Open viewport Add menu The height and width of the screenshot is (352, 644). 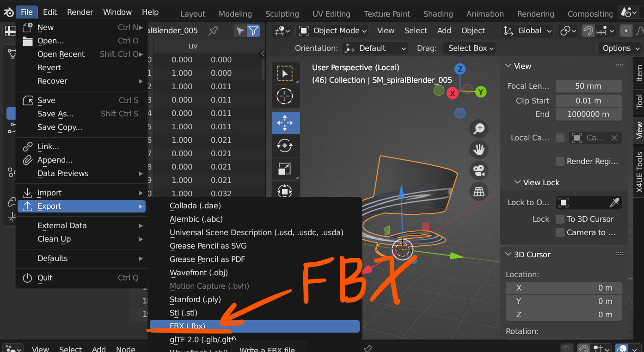point(444,30)
